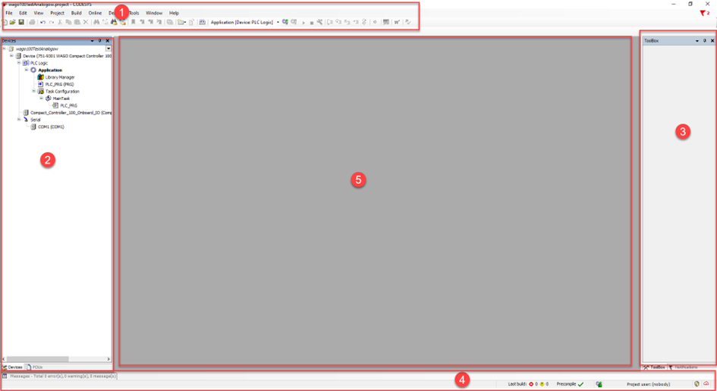Select PLC_PRG (PRG) program object
Screen dimensions: 717x391
tap(59, 84)
